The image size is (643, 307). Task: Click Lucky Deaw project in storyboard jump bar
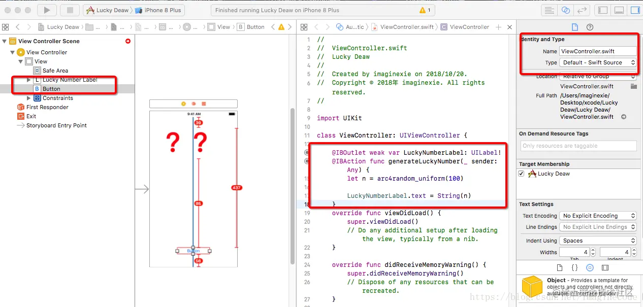point(59,27)
